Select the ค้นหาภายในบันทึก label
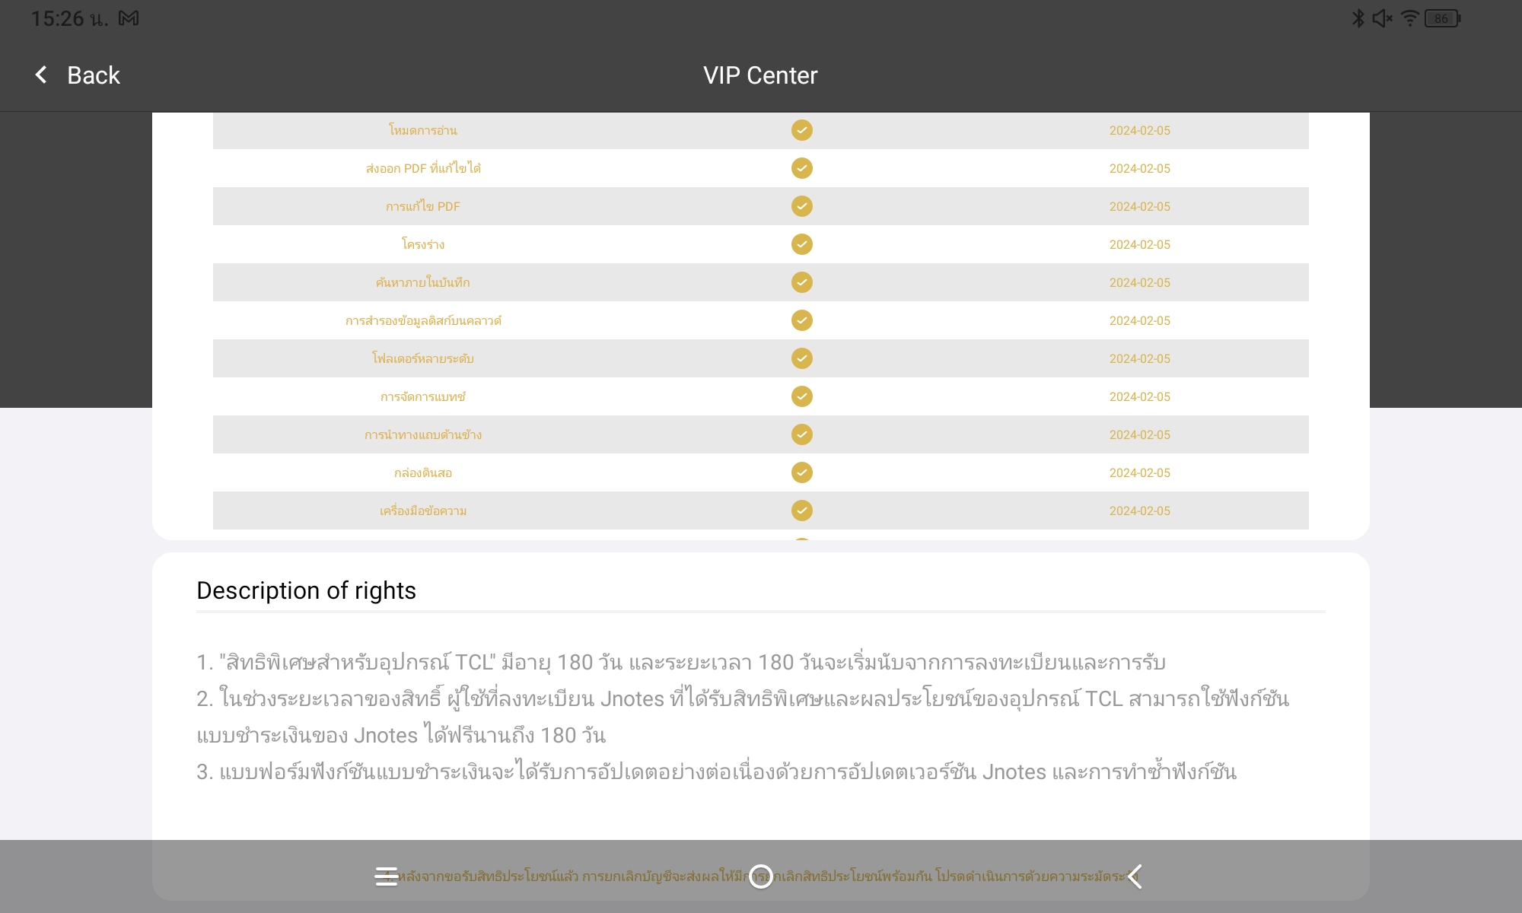The height and width of the screenshot is (913, 1522). click(423, 282)
